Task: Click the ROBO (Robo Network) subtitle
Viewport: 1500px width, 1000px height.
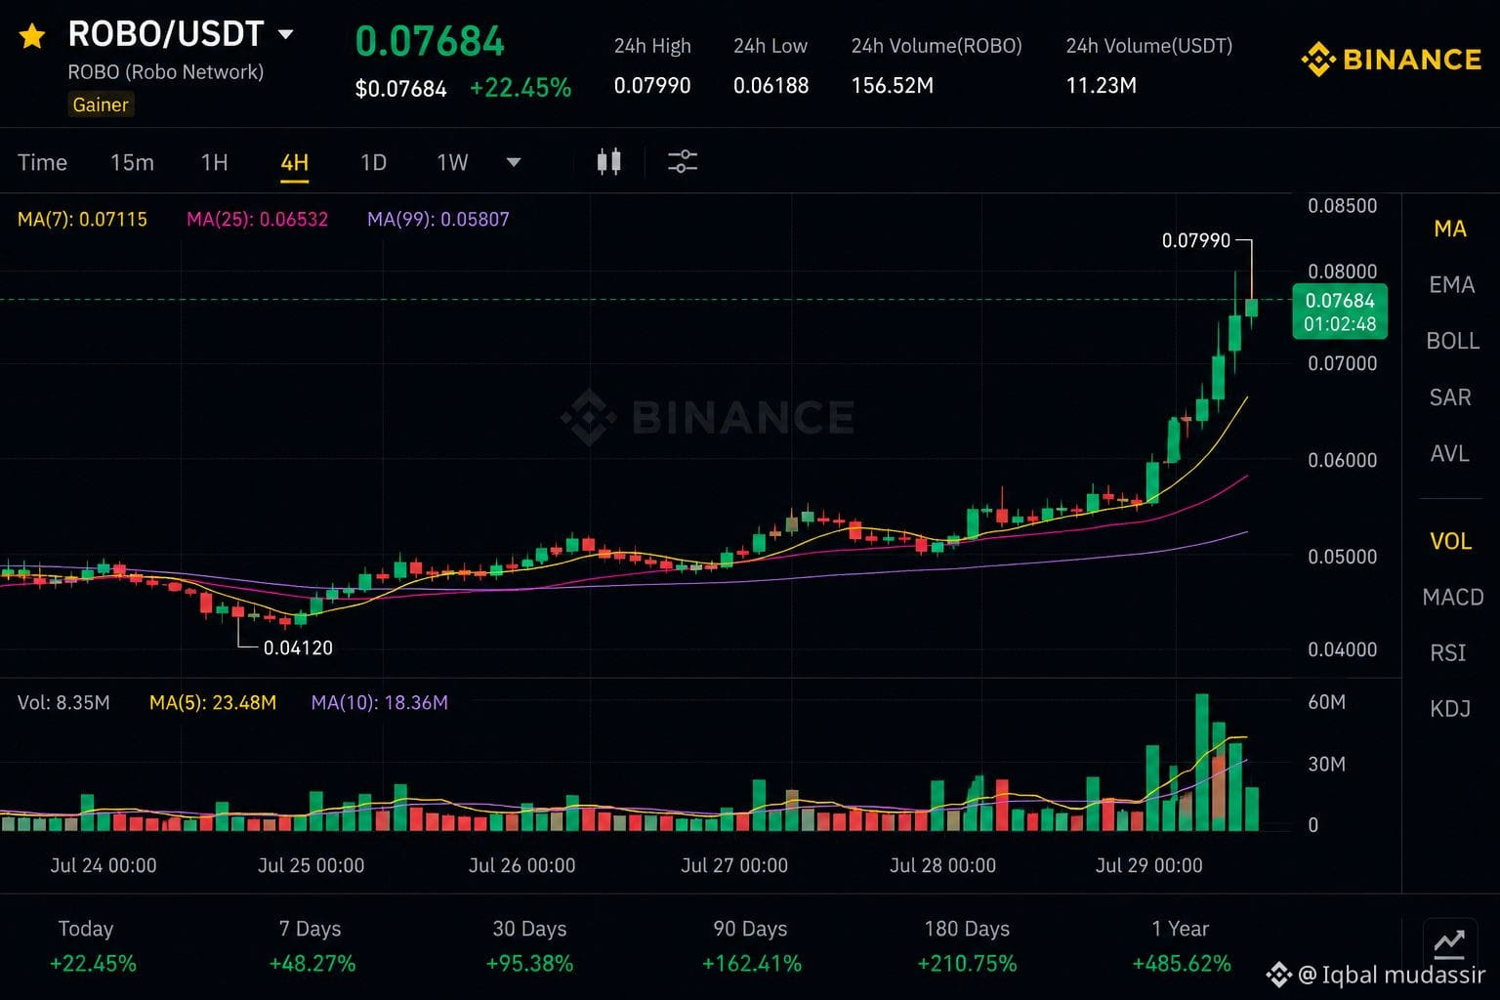Action: coord(166,72)
